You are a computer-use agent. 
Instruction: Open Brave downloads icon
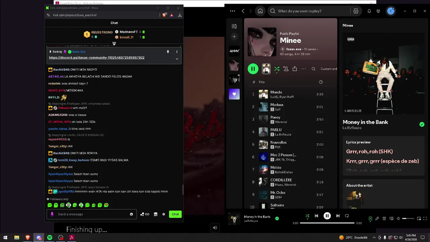click(180, 15)
